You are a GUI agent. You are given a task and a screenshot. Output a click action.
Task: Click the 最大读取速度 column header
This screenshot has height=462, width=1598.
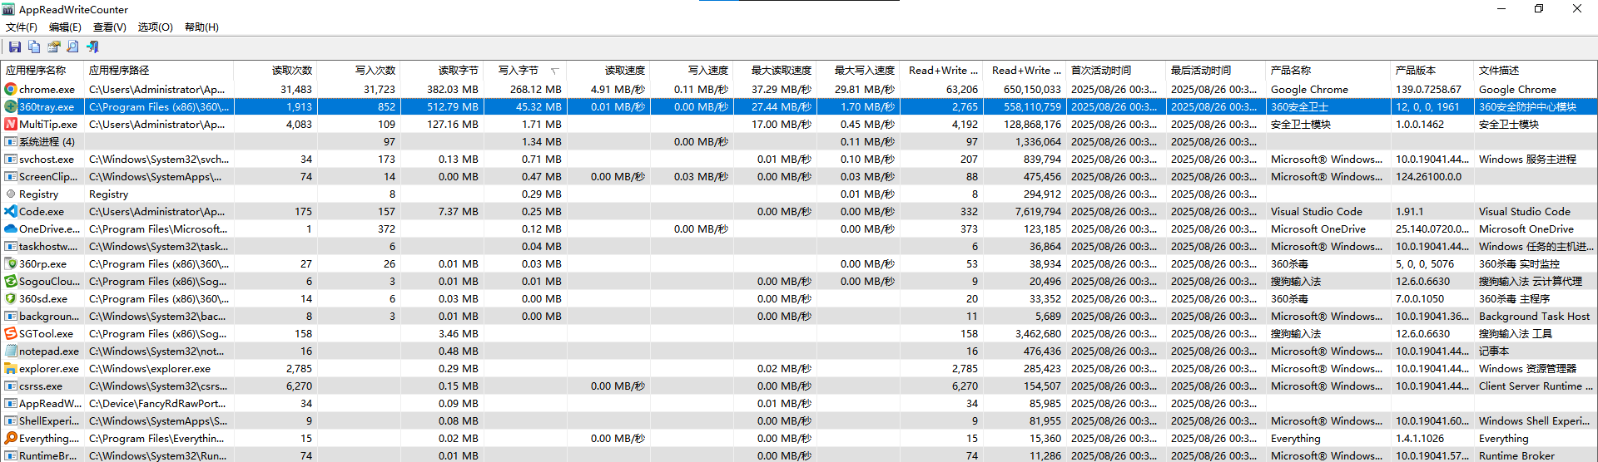[x=781, y=71]
